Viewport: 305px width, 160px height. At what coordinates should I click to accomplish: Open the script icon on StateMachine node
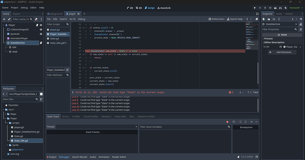coord(41,43)
